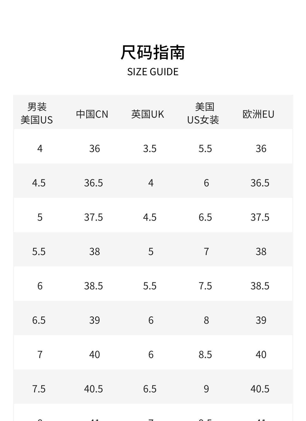Image resolution: width=306 pixels, height=421 pixels.
Task: Select 8.5 in the US女装 column
Action: point(205,355)
